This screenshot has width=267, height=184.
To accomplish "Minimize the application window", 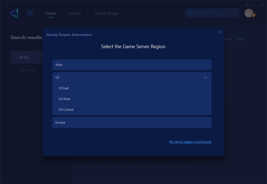I will pyautogui.click(x=254, y=5).
